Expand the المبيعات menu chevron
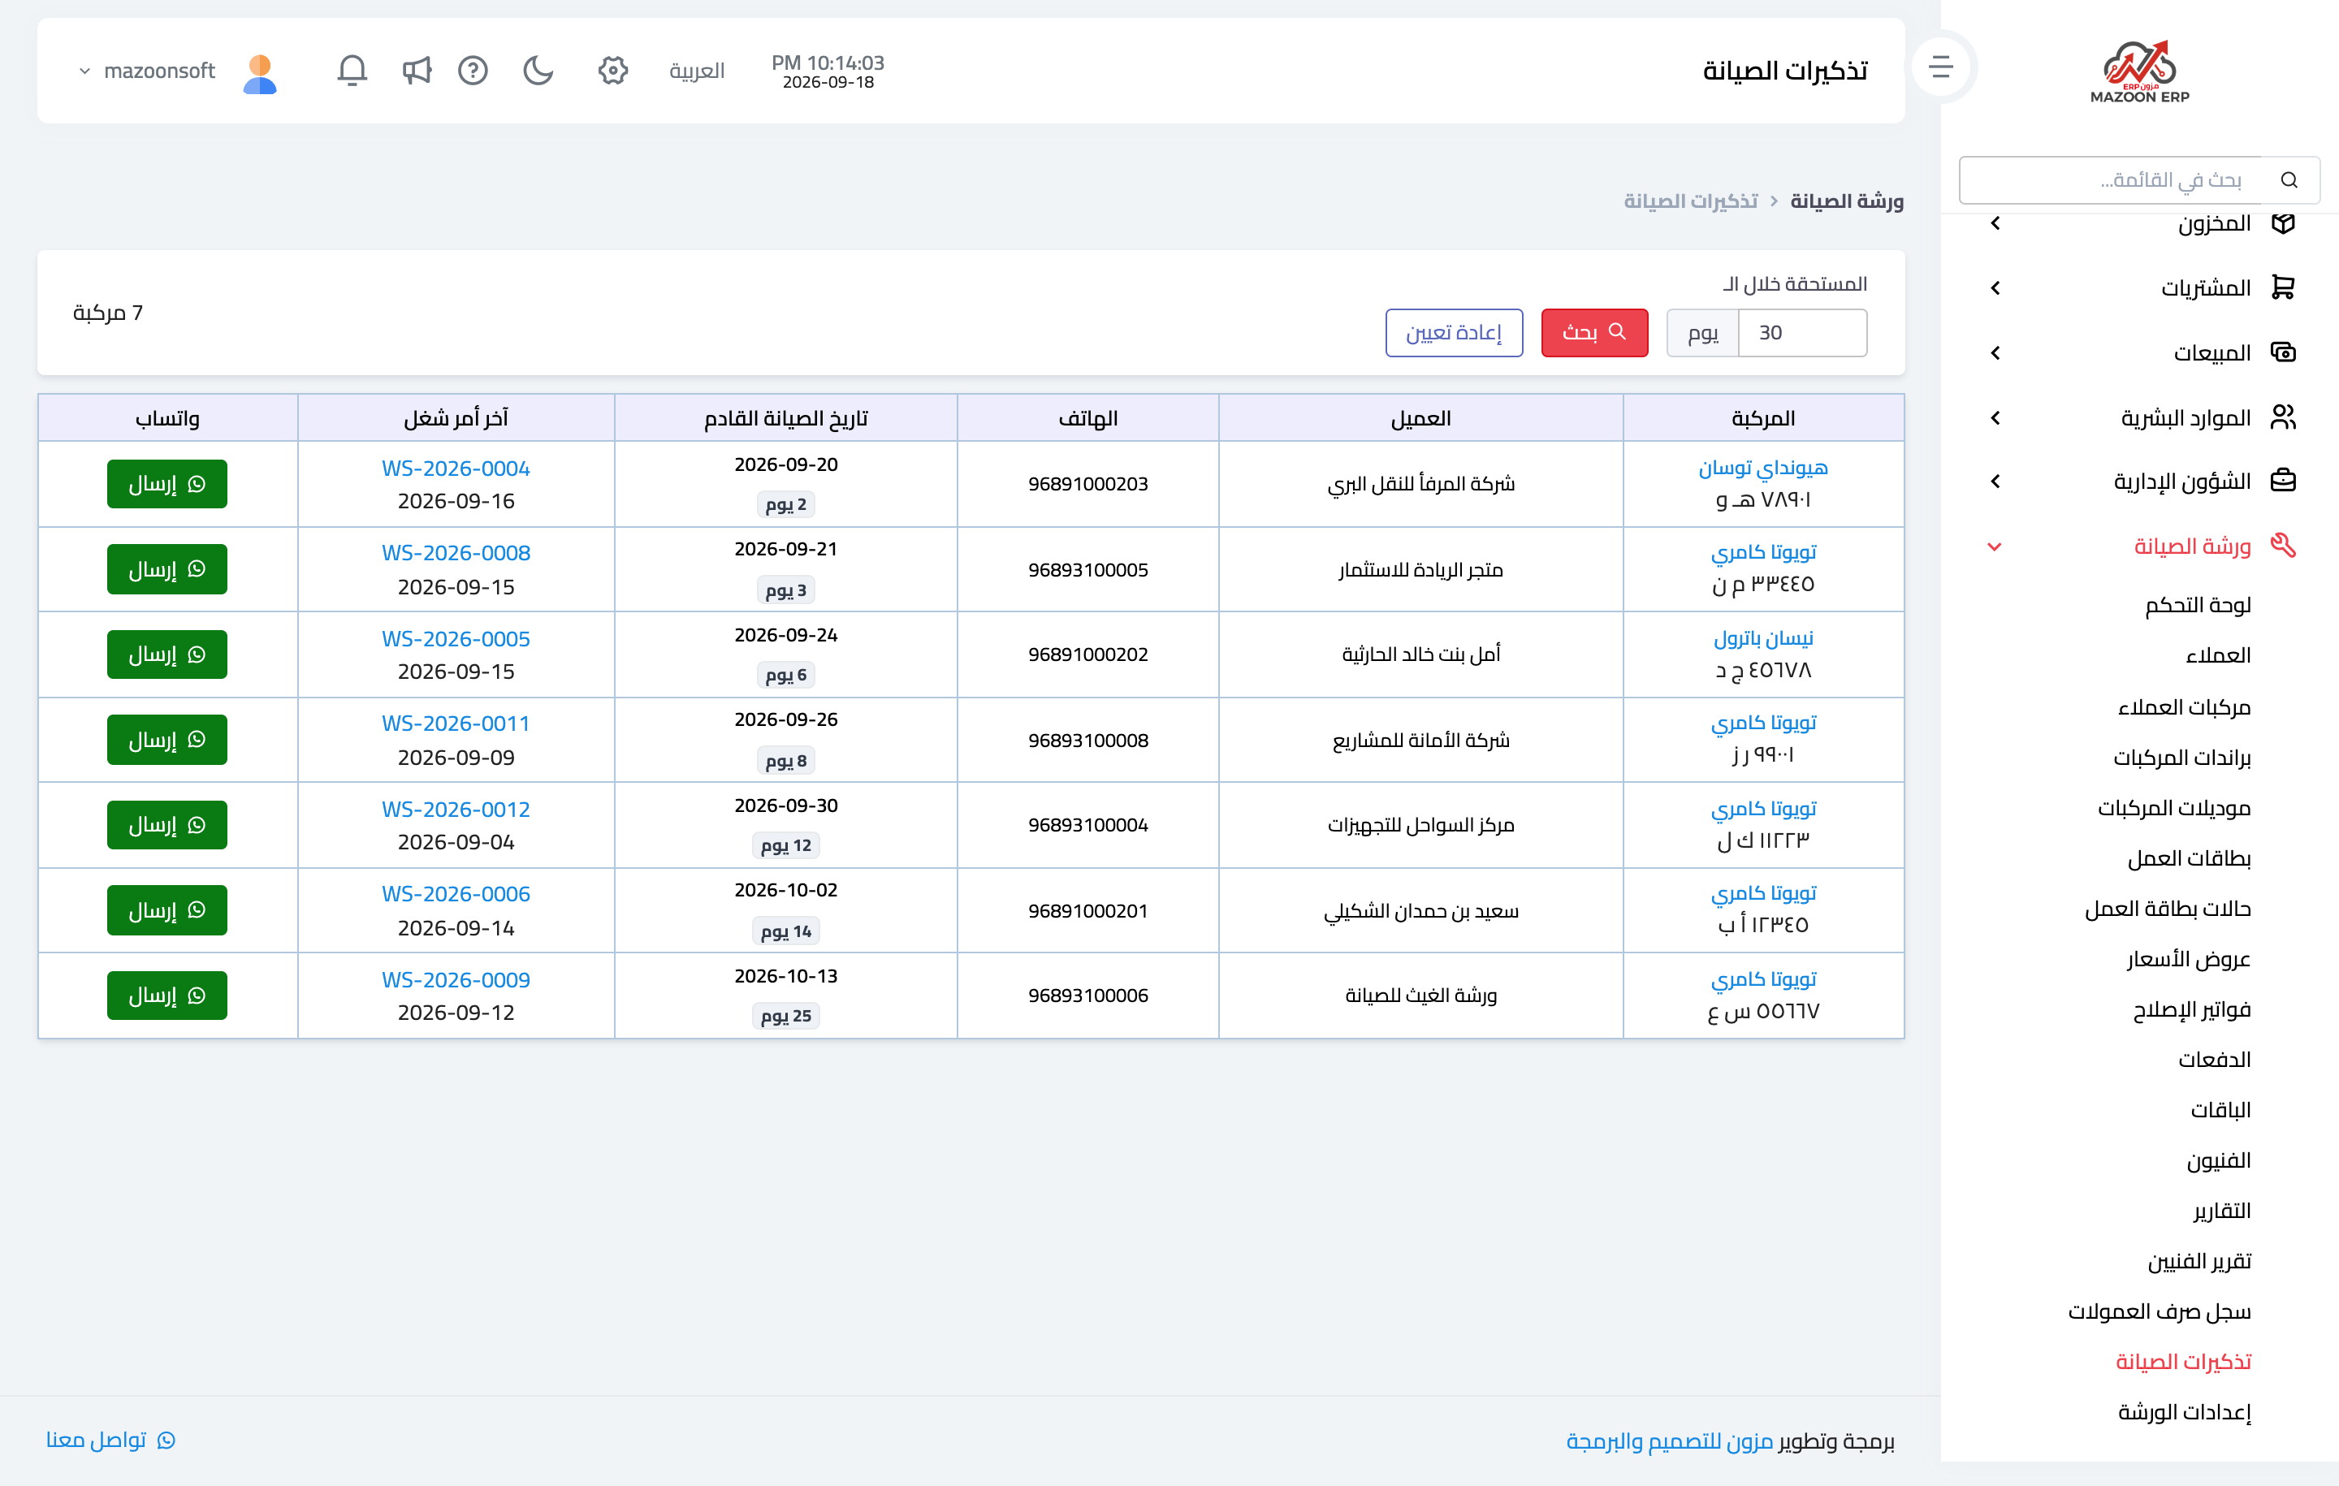This screenshot has width=2339, height=1486. coord(1995,352)
